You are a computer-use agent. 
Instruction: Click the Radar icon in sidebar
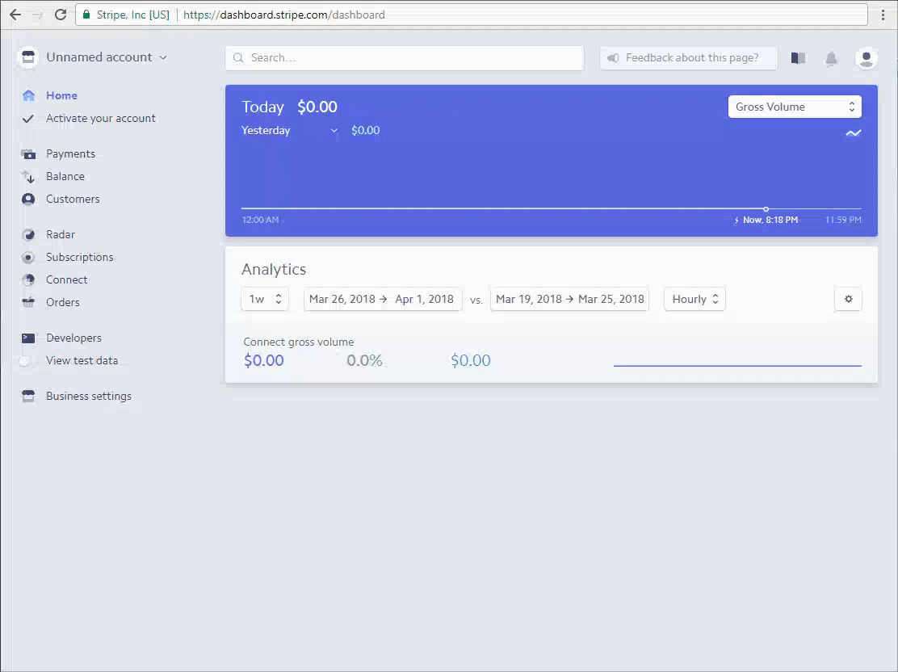click(28, 235)
